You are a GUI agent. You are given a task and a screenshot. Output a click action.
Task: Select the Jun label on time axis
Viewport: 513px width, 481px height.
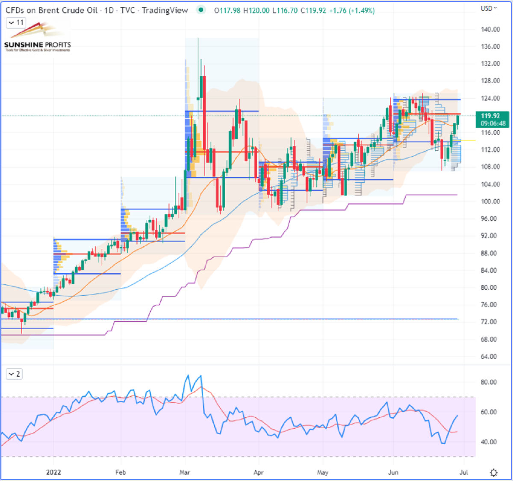tap(393, 472)
